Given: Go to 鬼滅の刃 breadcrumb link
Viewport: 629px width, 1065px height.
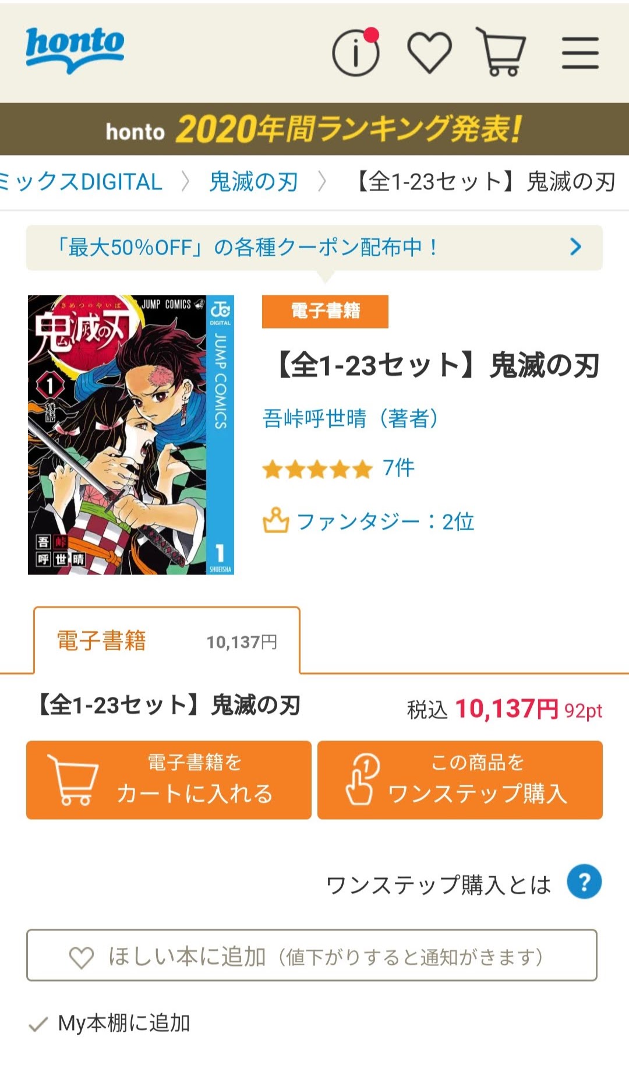Looking at the screenshot, I should point(254,182).
